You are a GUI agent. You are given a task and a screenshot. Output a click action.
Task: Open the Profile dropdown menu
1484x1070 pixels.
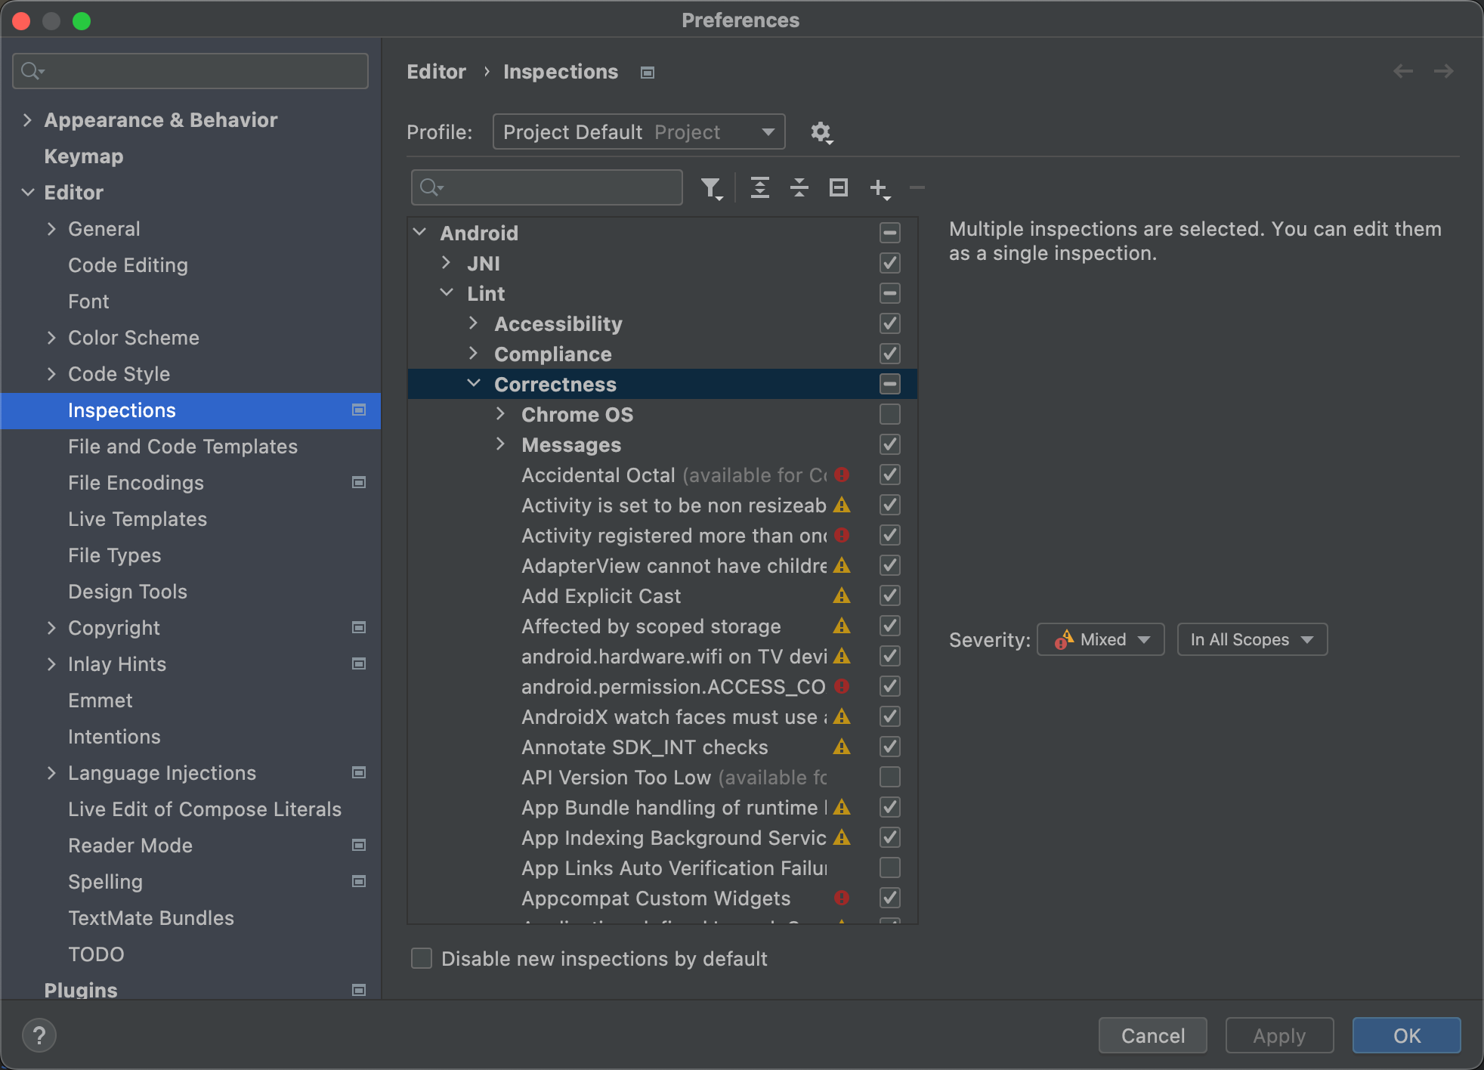click(x=638, y=131)
